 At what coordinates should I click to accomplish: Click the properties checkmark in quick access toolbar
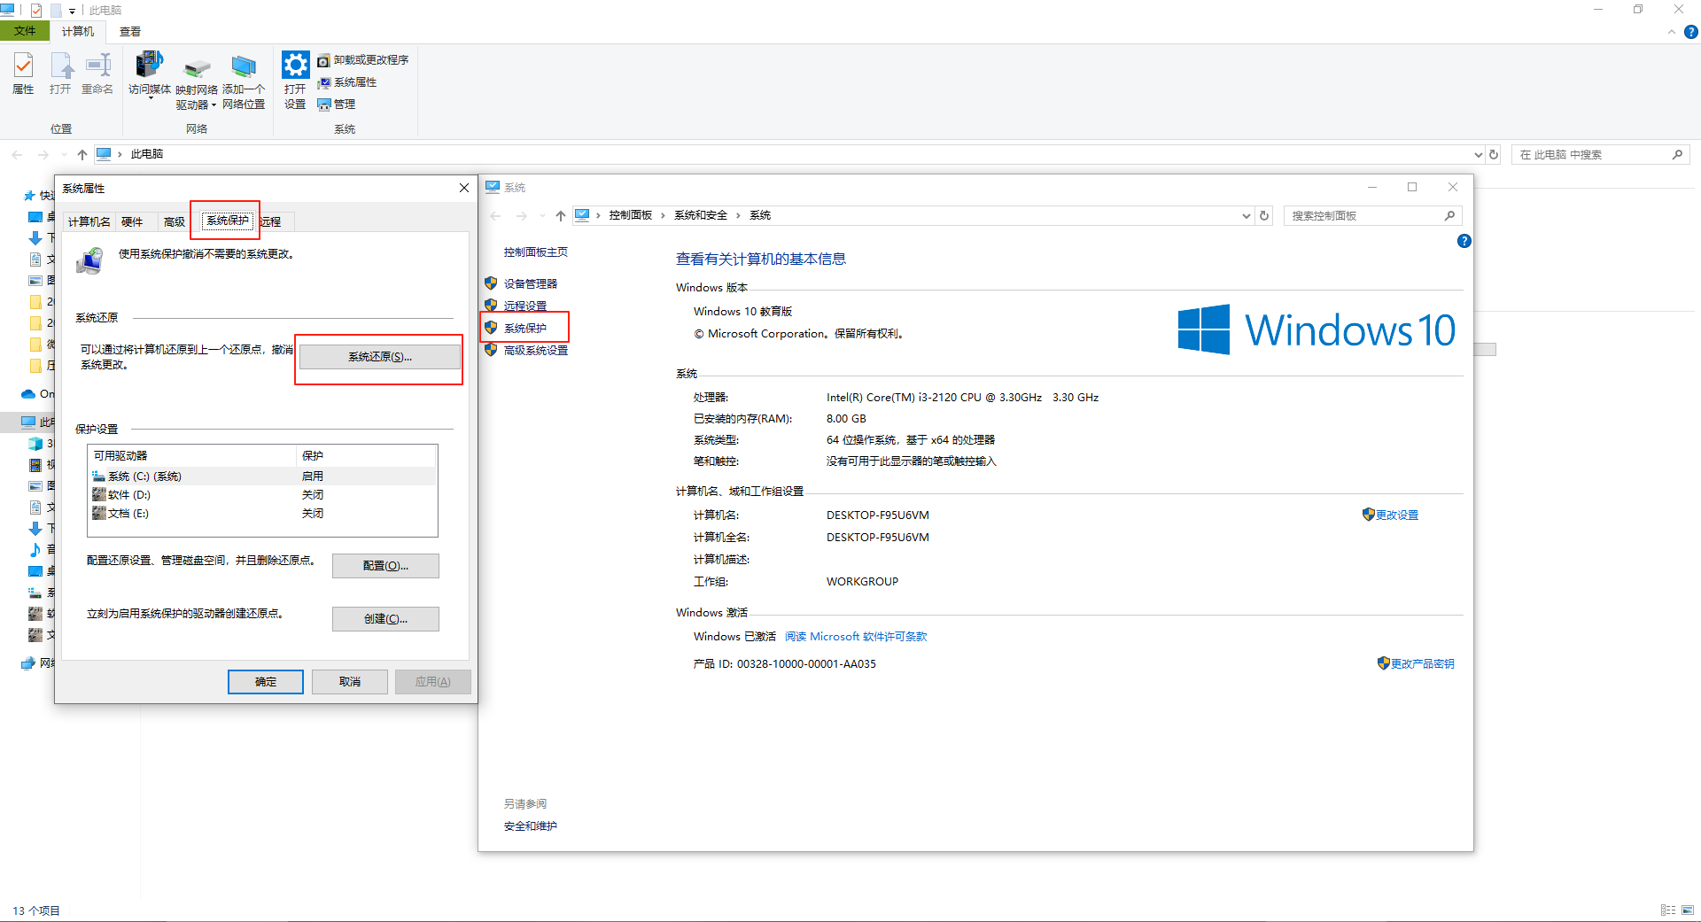[x=36, y=11]
